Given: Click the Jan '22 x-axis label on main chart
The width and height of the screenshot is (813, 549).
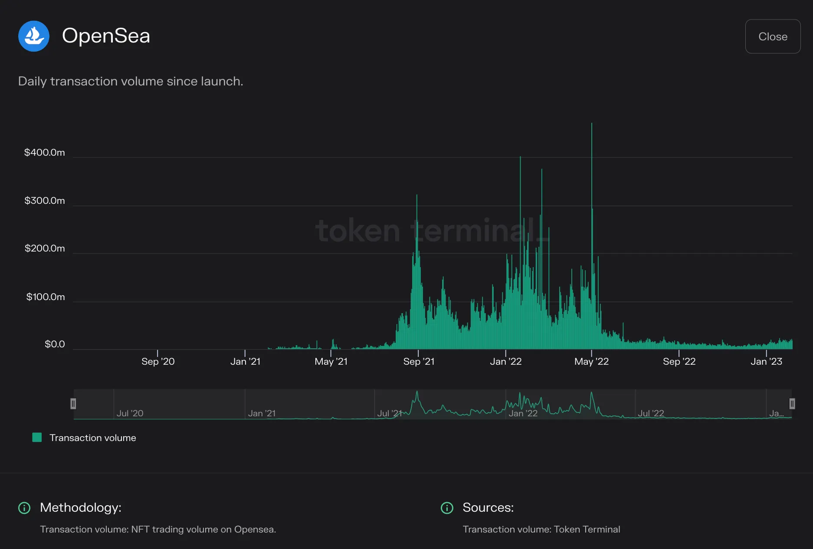Looking at the screenshot, I should [x=506, y=362].
